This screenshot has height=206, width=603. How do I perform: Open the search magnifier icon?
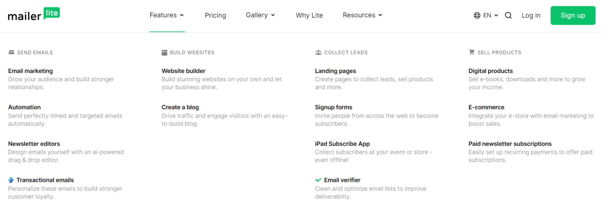pyautogui.click(x=508, y=15)
